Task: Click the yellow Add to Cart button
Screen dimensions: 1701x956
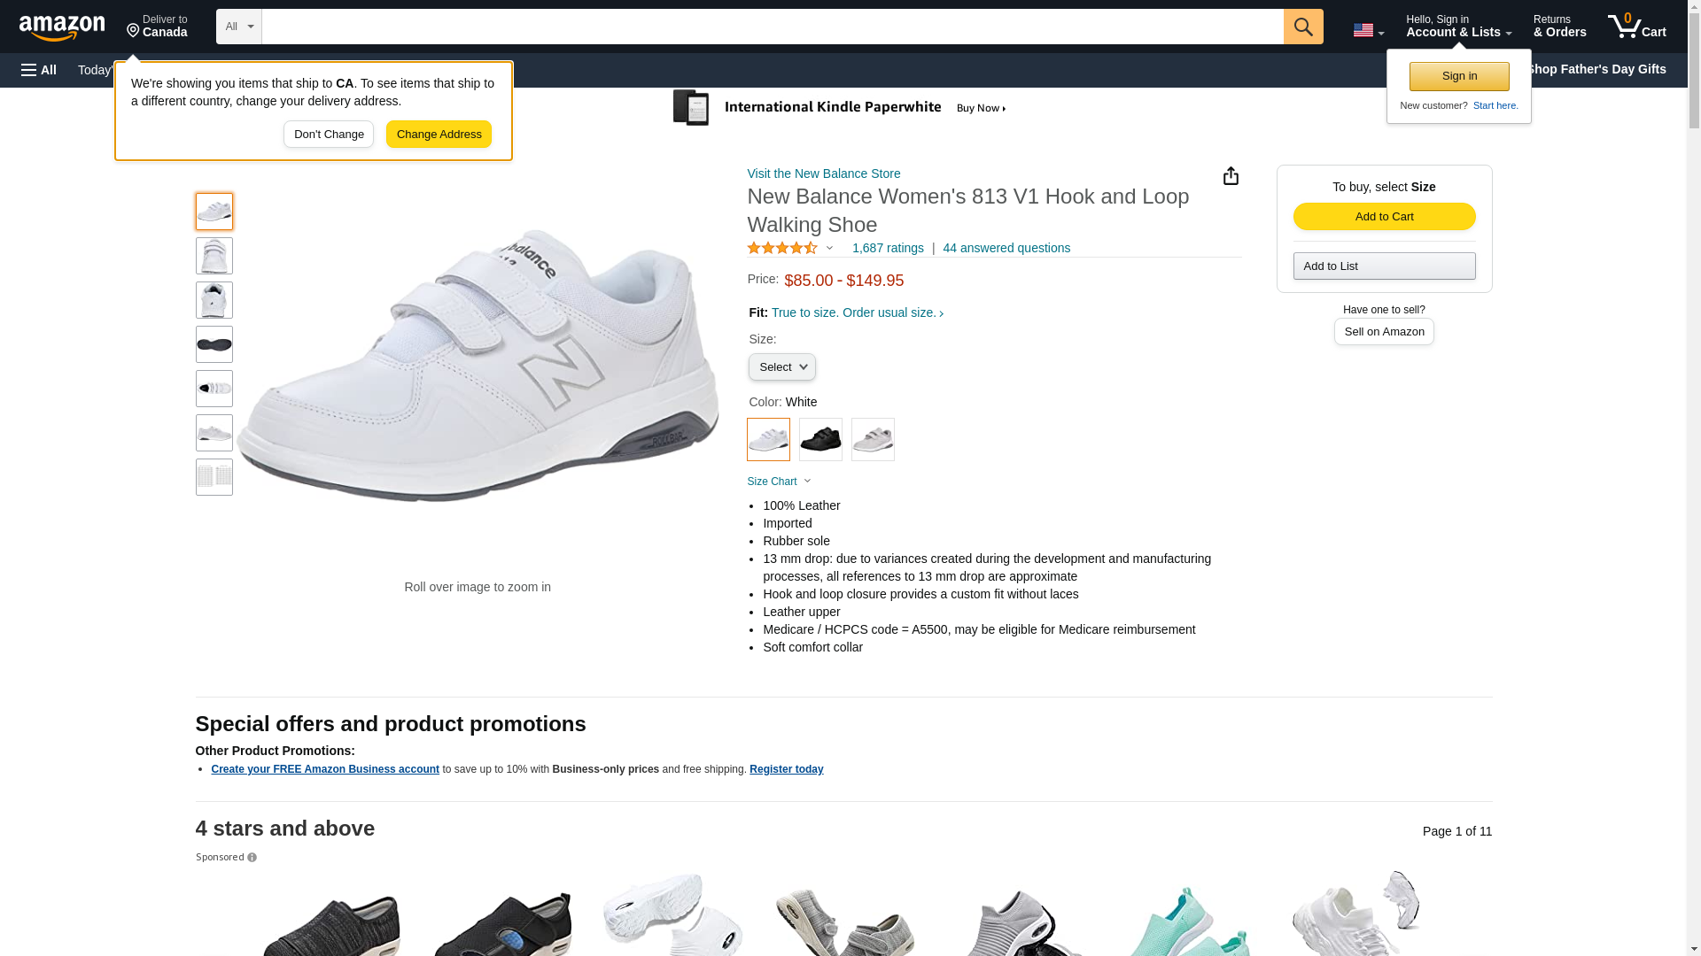Action: tap(1384, 217)
